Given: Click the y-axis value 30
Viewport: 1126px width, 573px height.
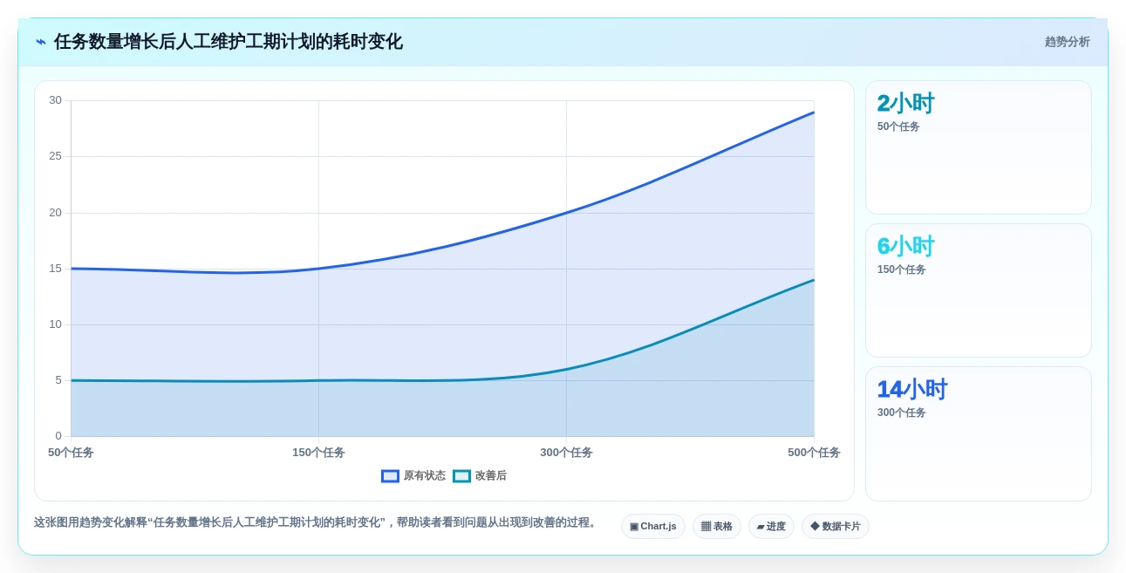Looking at the screenshot, I should click(55, 100).
